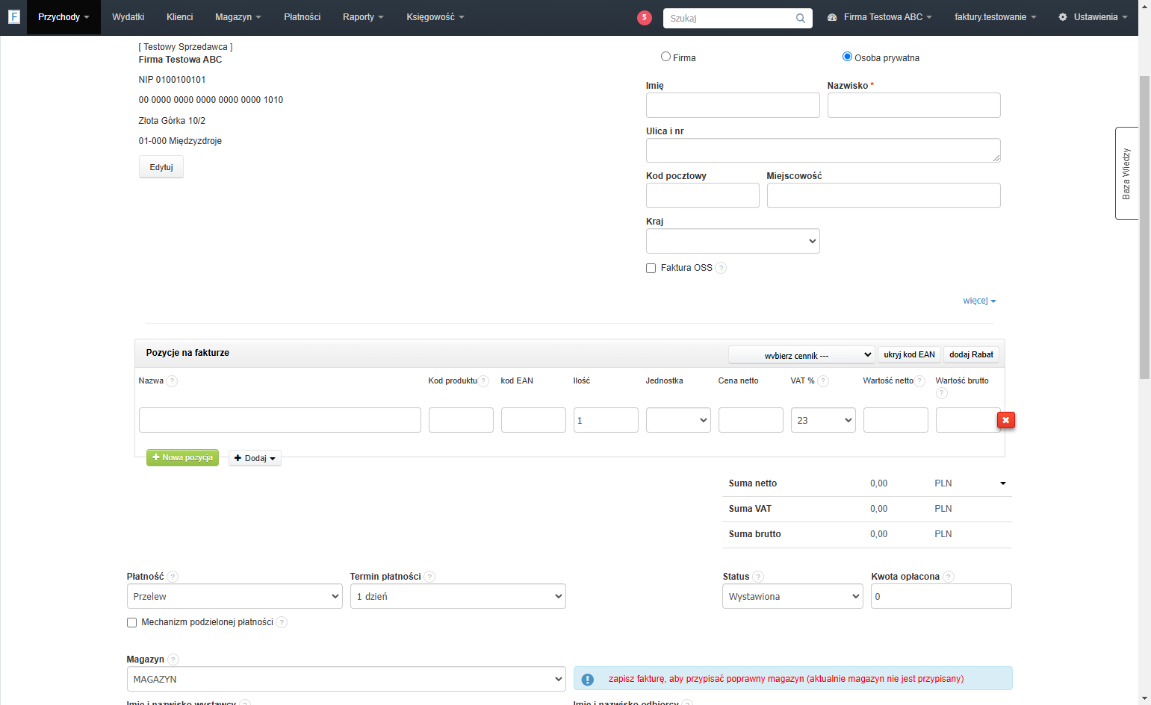
Task: Add a row with the Nowa pozycja button
Action: [x=182, y=457]
